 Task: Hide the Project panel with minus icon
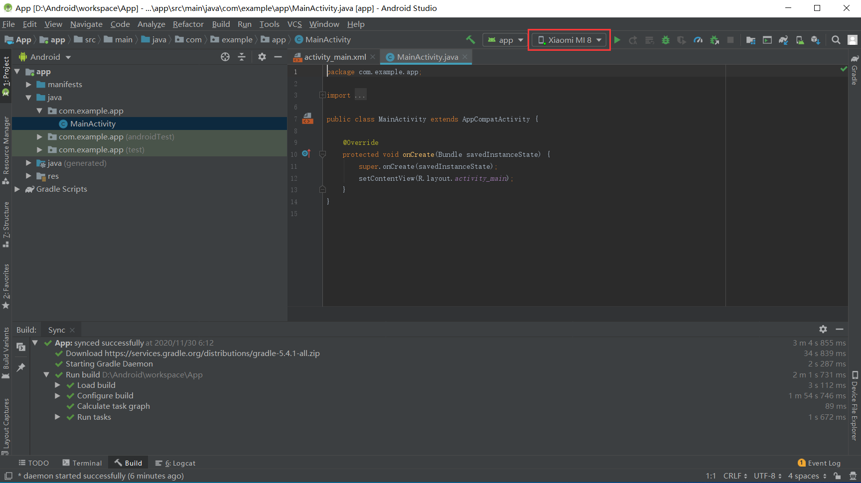[x=278, y=57]
